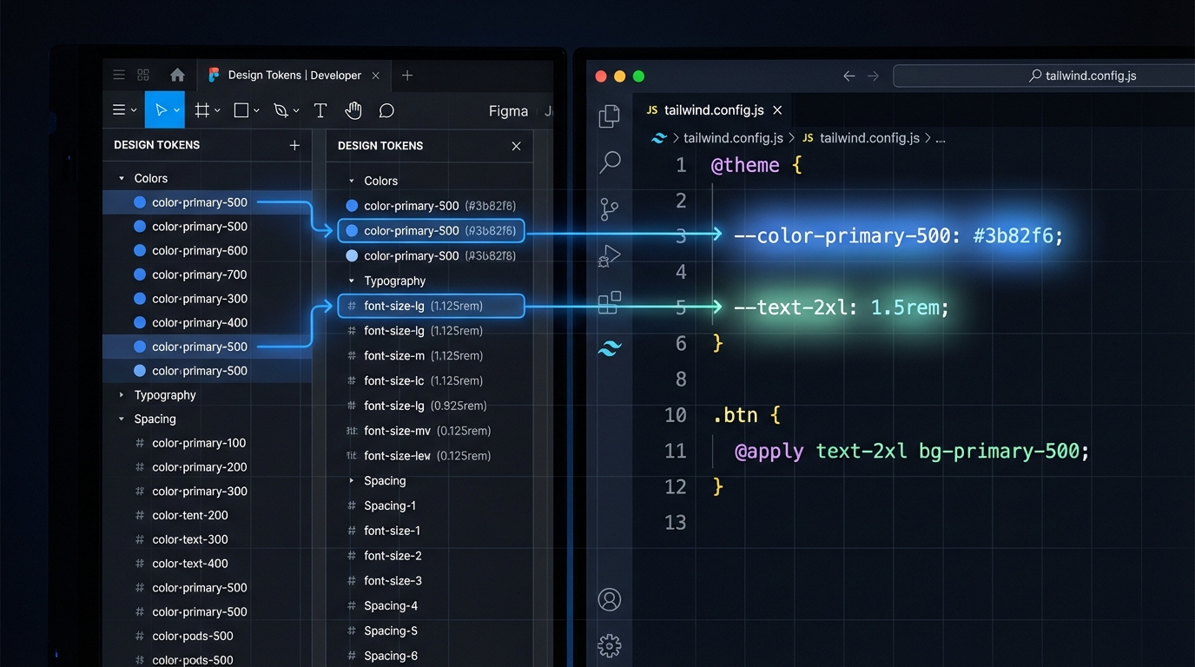Open the Source Control view
1195x667 pixels.
click(x=610, y=208)
